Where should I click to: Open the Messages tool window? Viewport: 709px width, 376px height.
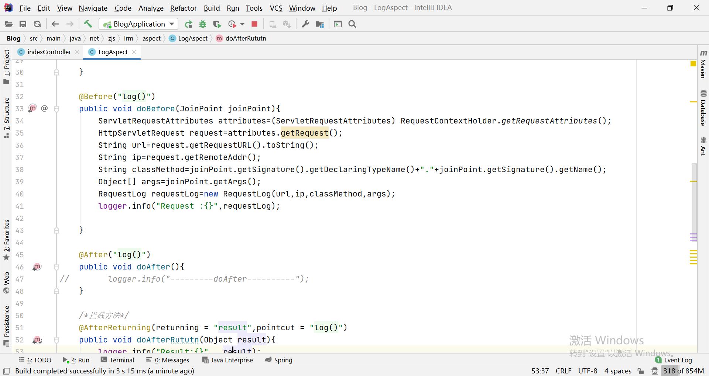[x=168, y=360]
